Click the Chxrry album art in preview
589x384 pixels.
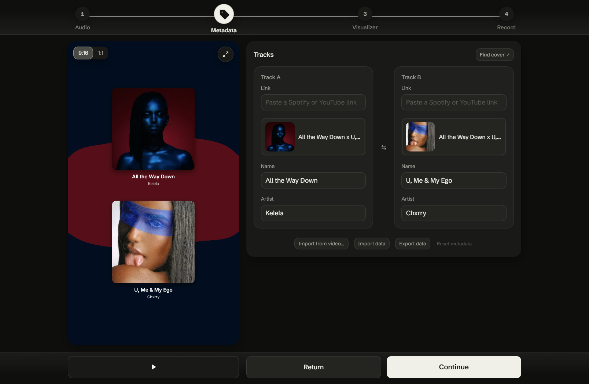pos(153,242)
